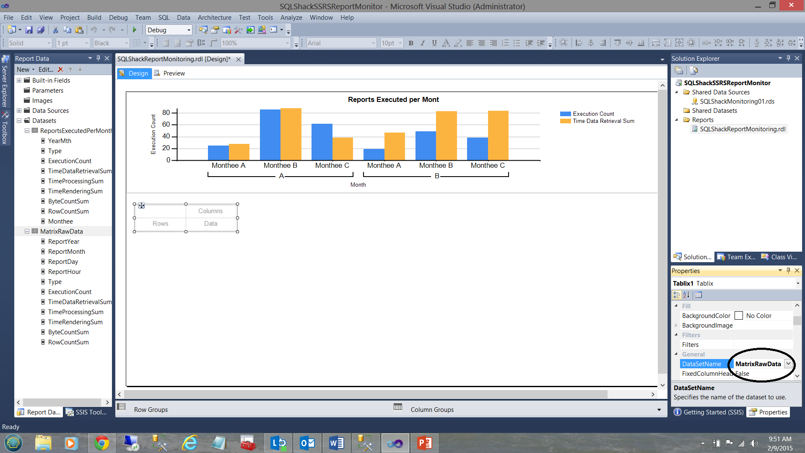Launch PowerPoint from the taskbar
Viewport: 805px width, 453px height.
point(424,443)
